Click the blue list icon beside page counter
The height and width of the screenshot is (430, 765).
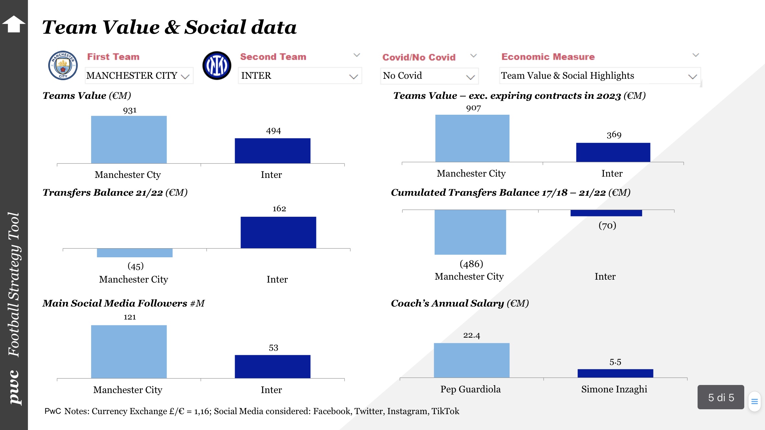click(755, 401)
